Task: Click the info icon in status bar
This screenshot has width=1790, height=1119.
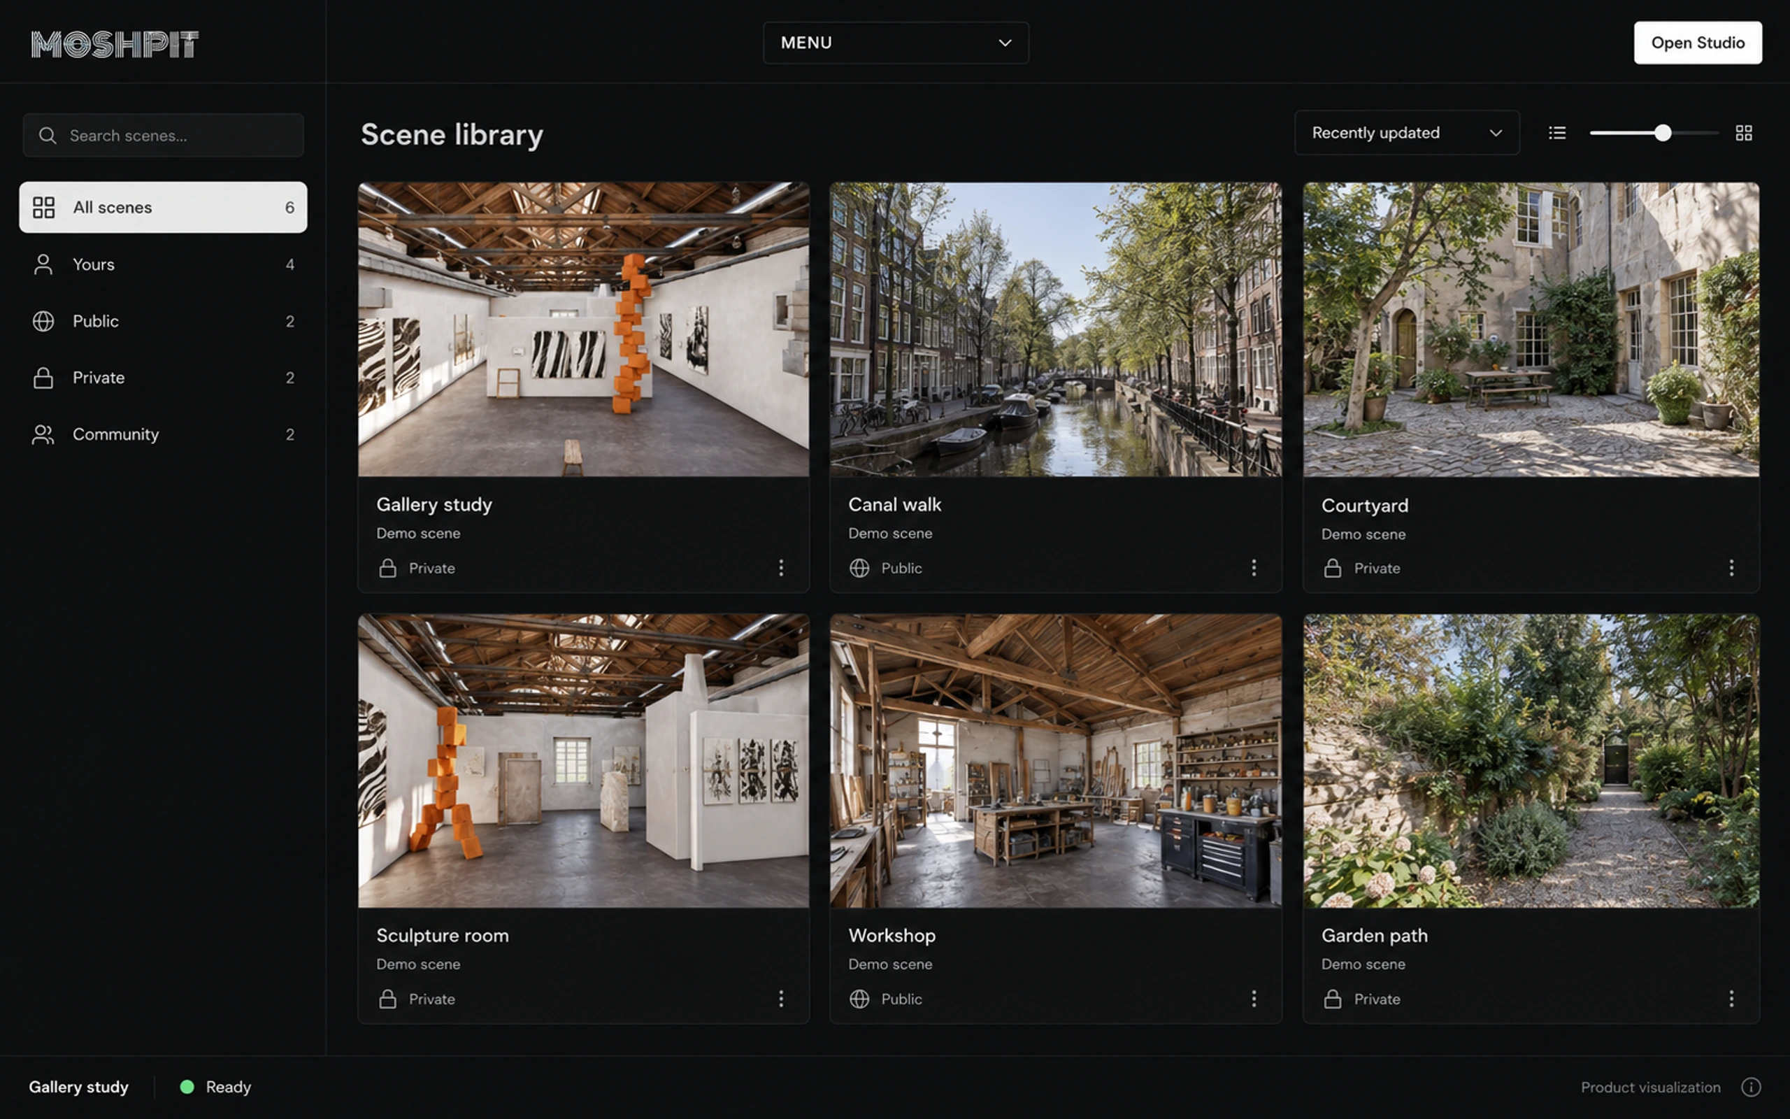Action: [1751, 1086]
